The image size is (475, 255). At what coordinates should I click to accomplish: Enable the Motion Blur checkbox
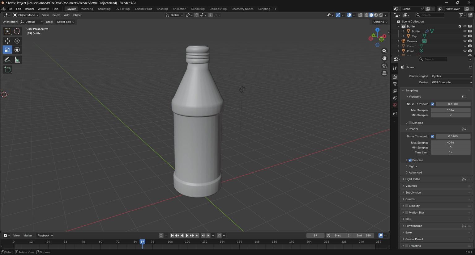coord(407,212)
